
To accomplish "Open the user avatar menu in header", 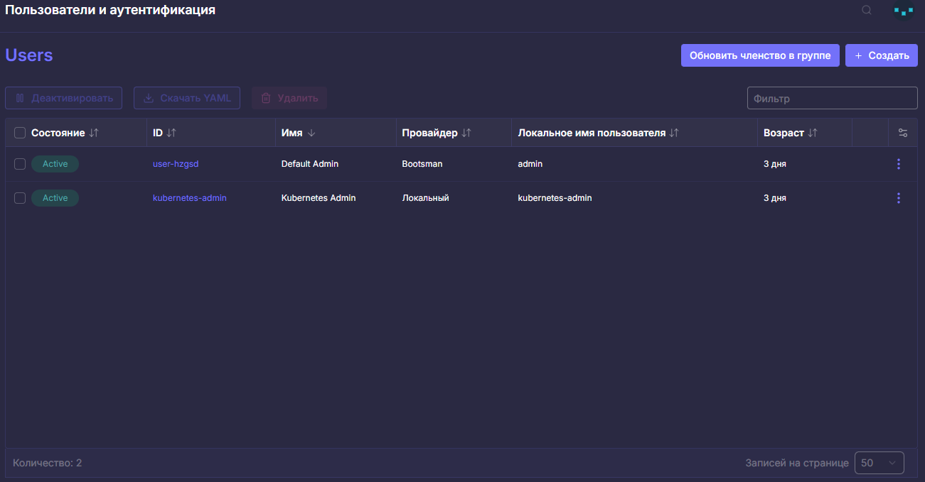I will click(x=904, y=11).
